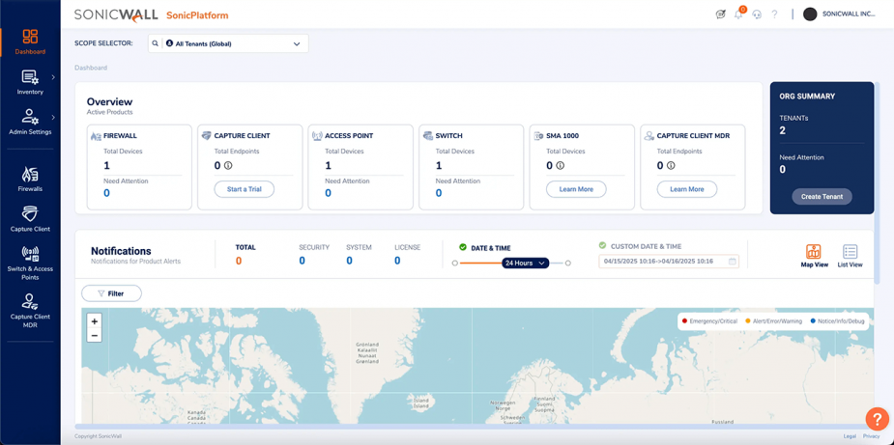894x445 pixels.
Task: Click the vertical page scrollbar
Action: click(x=878, y=182)
